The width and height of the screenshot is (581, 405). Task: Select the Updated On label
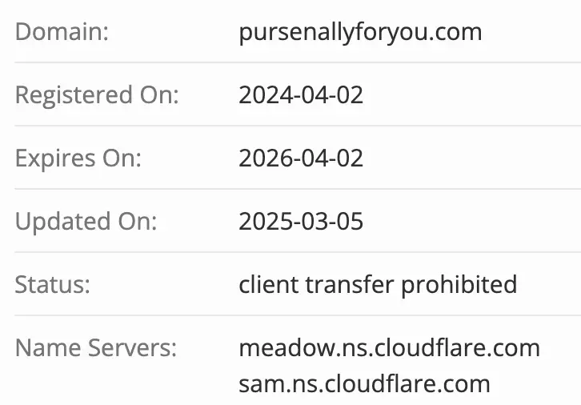tap(86, 221)
